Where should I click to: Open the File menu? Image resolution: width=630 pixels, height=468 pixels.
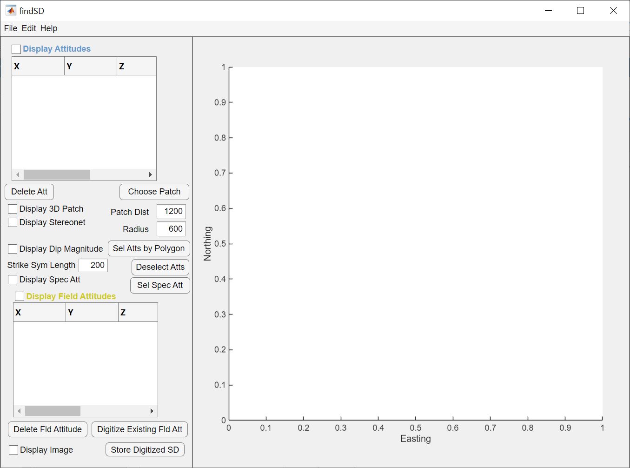pyautogui.click(x=10, y=28)
